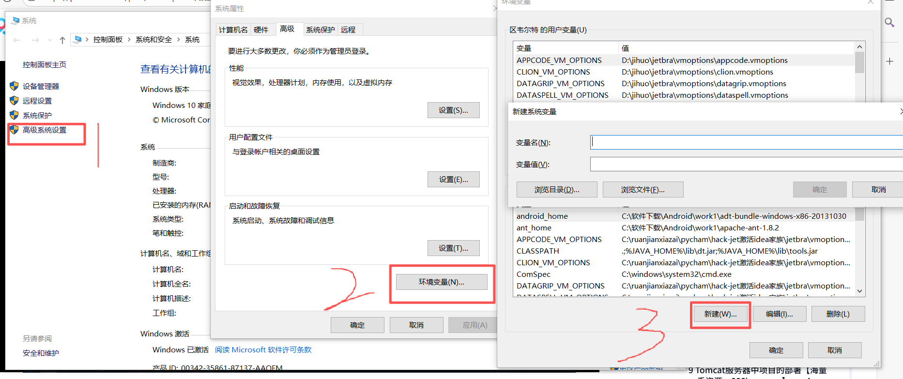Click 取消 in the Environment Variables dialog
Image resolution: width=903 pixels, height=379 pixels.
pos(835,350)
